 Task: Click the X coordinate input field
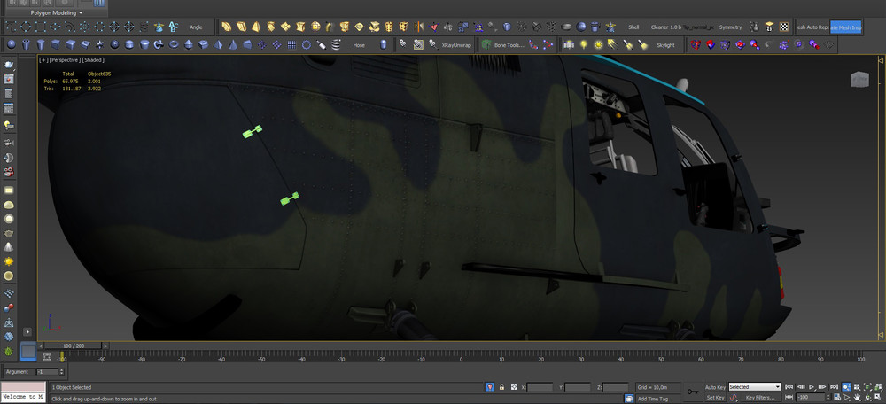539,387
